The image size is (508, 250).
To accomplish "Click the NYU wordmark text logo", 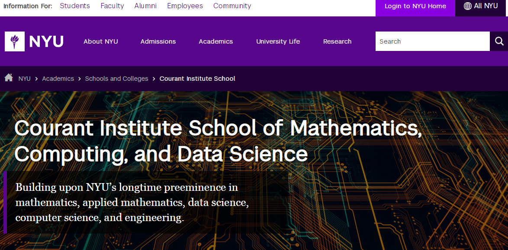I will click(46, 41).
